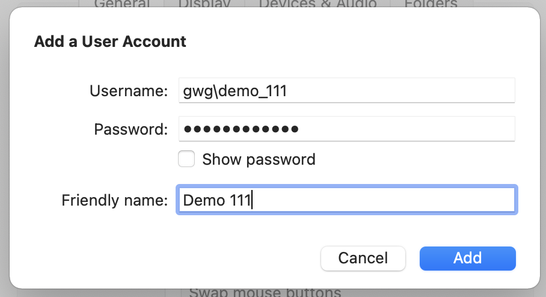Click the Password: label
Image resolution: width=546 pixels, height=297 pixels.
click(131, 129)
